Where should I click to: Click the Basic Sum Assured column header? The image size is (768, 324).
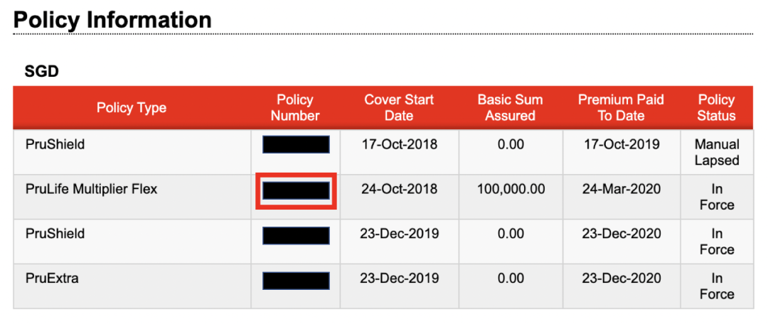pos(510,108)
